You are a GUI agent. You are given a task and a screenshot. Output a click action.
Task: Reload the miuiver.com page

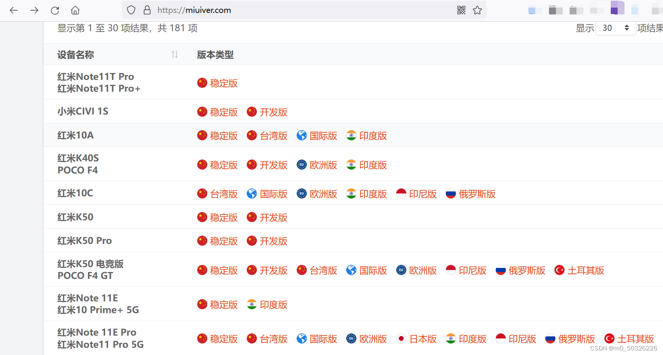[x=55, y=10]
